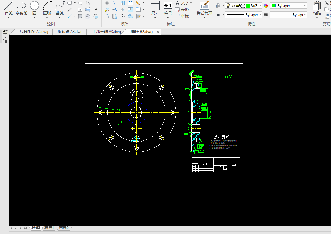331x234 pixels.
Task: Click the Point tool in the 绘图 panel
Action: (x=96, y=3)
